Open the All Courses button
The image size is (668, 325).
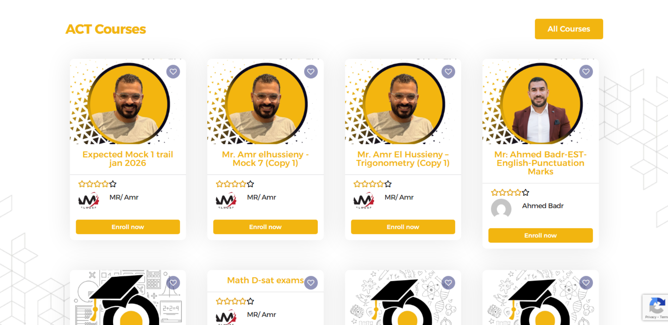pyautogui.click(x=569, y=29)
